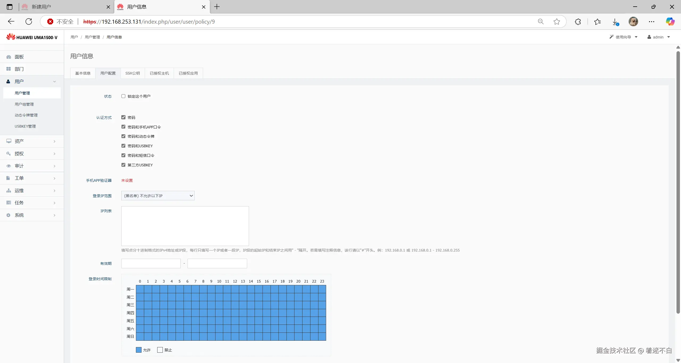Screen dimensions: 681x363
Task: Uncheck the 密码和动态令牌 authentication checkbox
Action: [x=123, y=136]
